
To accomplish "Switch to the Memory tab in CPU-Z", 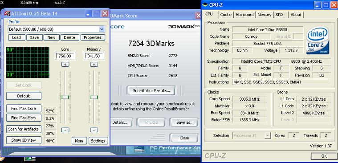I will pos(264,15).
